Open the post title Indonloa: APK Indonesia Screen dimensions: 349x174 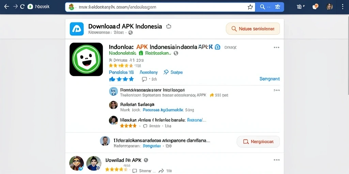pos(161,47)
